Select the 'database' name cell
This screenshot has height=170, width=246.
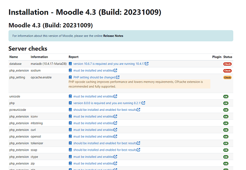point(15,64)
